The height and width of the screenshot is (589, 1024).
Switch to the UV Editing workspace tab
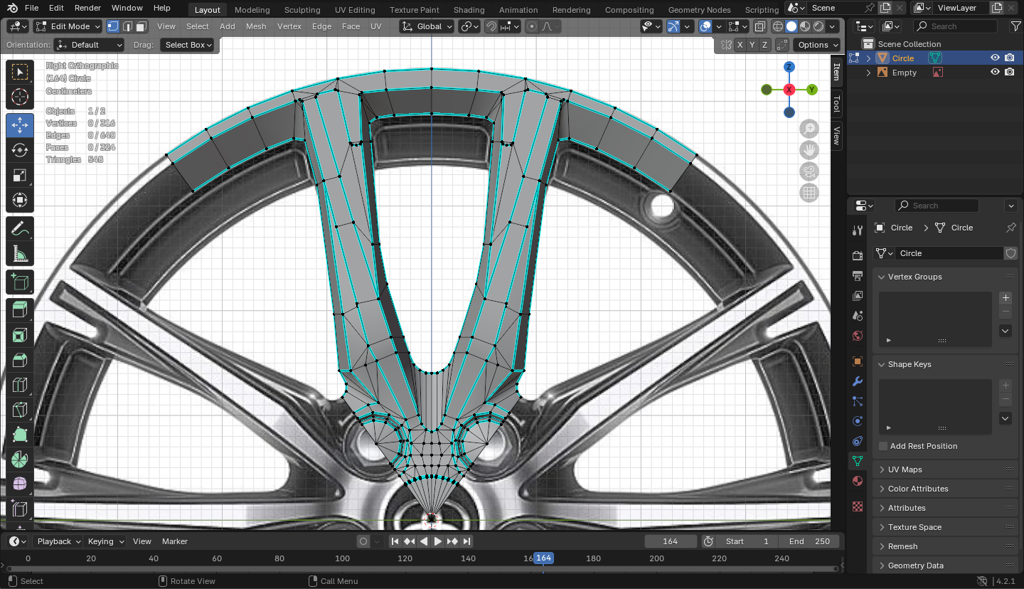point(355,10)
